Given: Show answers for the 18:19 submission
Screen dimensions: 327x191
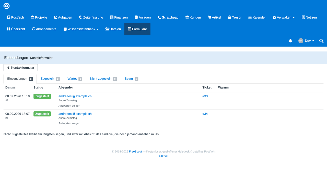Looking at the screenshot, I should coord(69,106).
